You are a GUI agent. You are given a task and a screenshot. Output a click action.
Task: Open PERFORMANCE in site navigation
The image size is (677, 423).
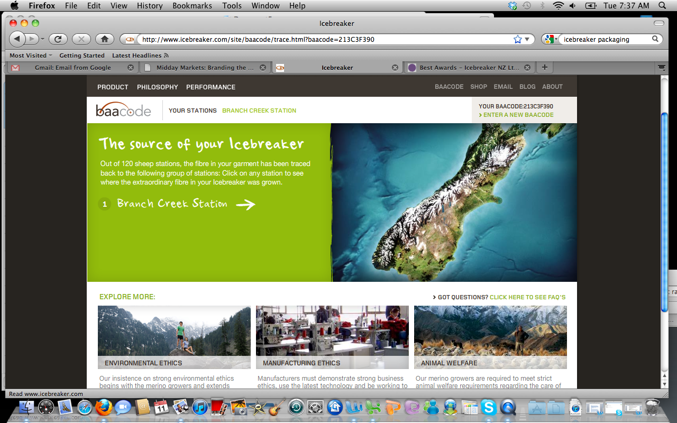(211, 87)
